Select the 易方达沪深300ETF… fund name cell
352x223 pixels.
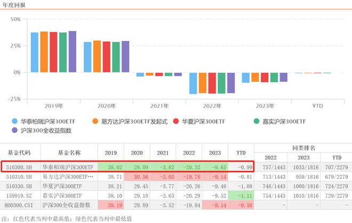coord(68,177)
